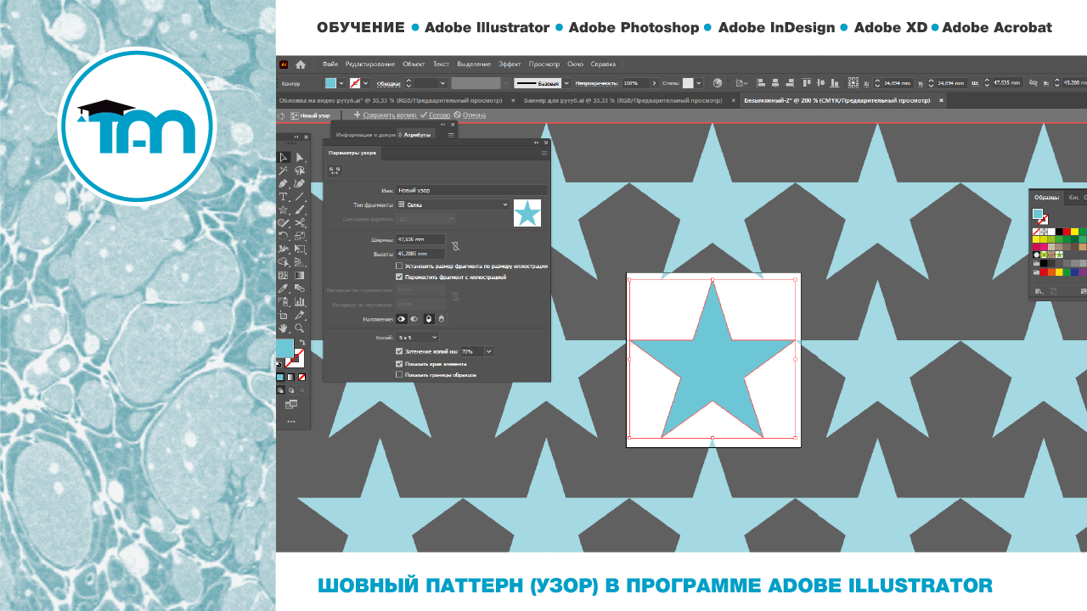This screenshot has width=1087, height=611.
Task: Click the Recolor Artwork globe icon
Action: click(x=718, y=82)
